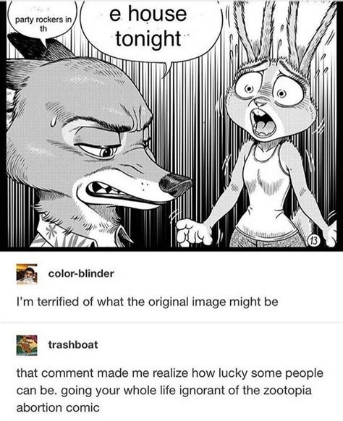Click the divider line between the comments
This screenshot has width=343, height=421.
[171, 323]
